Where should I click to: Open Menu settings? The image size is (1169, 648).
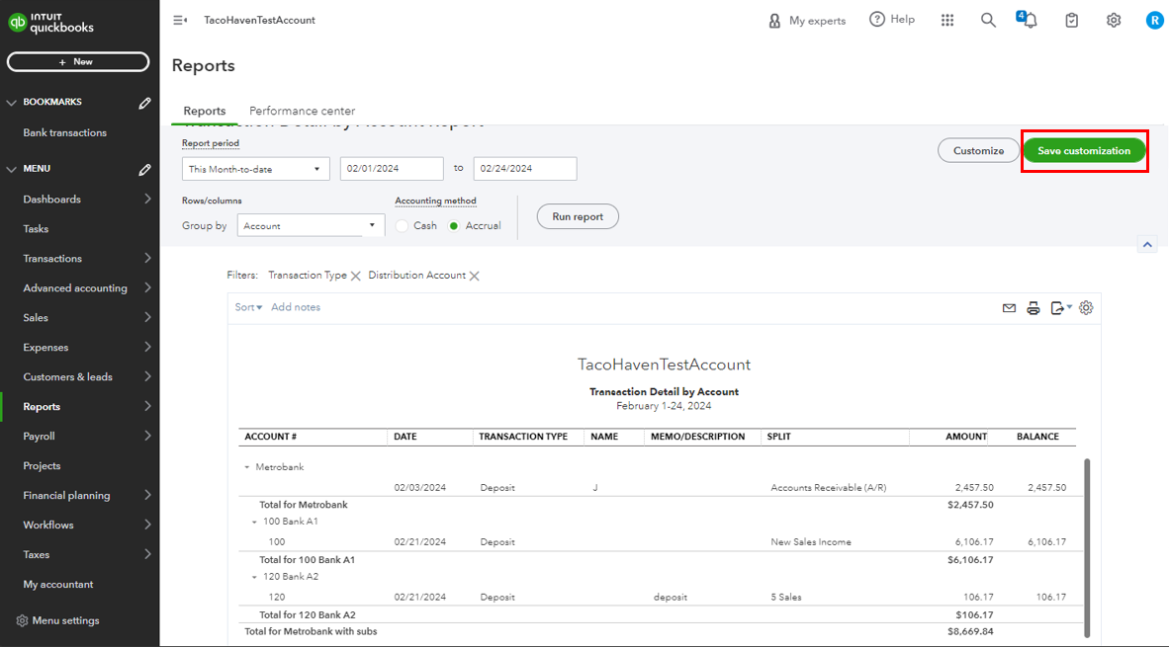pyautogui.click(x=58, y=620)
